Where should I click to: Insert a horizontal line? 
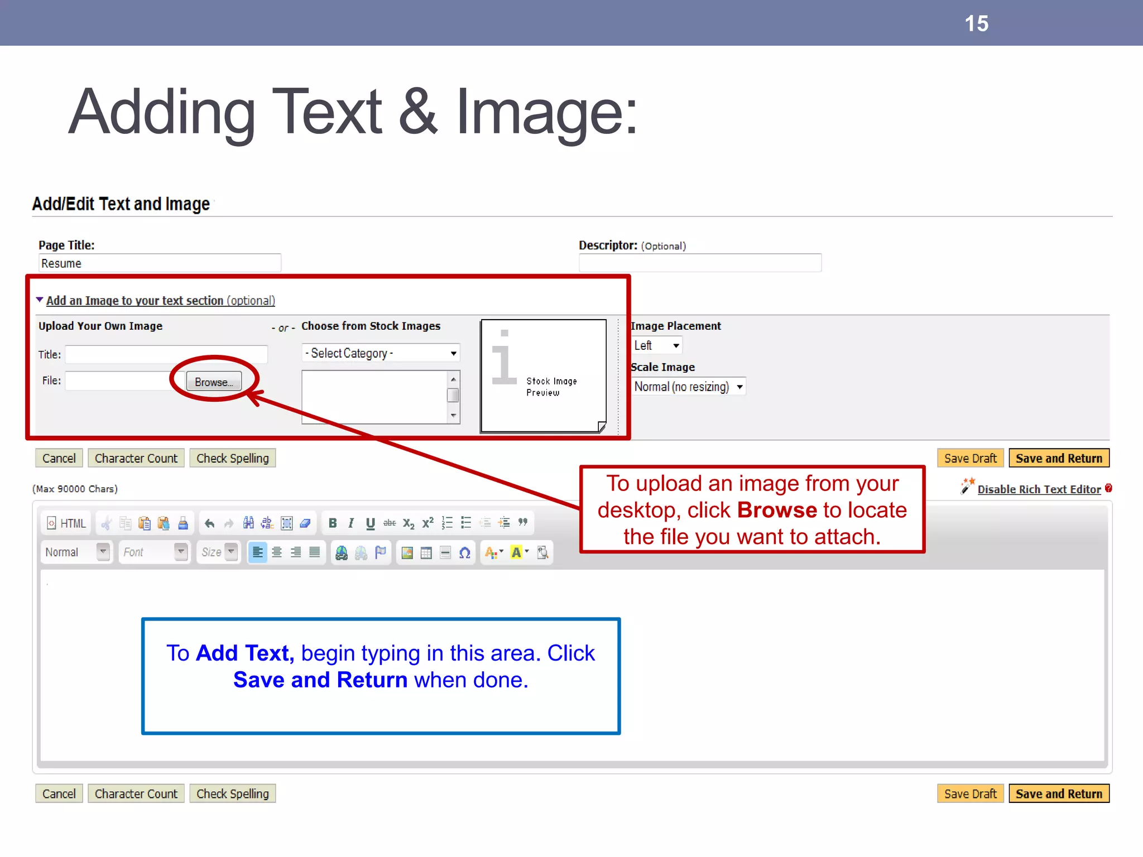tap(445, 552)
